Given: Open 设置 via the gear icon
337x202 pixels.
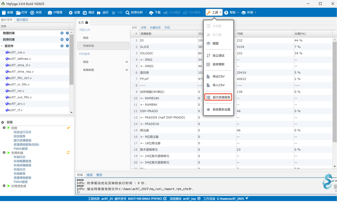Looking at the screenshot, I should click(71, 13).
